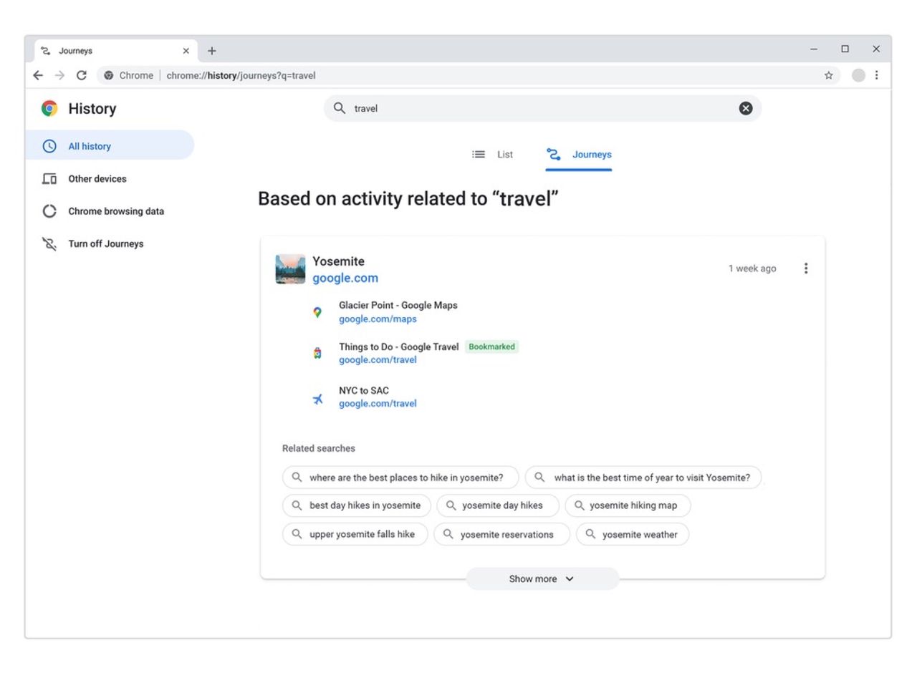Open Chrome browsing data in the sidebar
This screenshot has height=683, width=917.
115,211
